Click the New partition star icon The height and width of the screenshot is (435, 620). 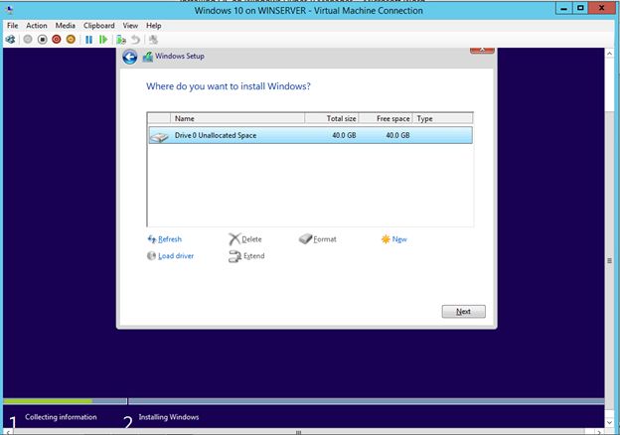click(386, 239)
